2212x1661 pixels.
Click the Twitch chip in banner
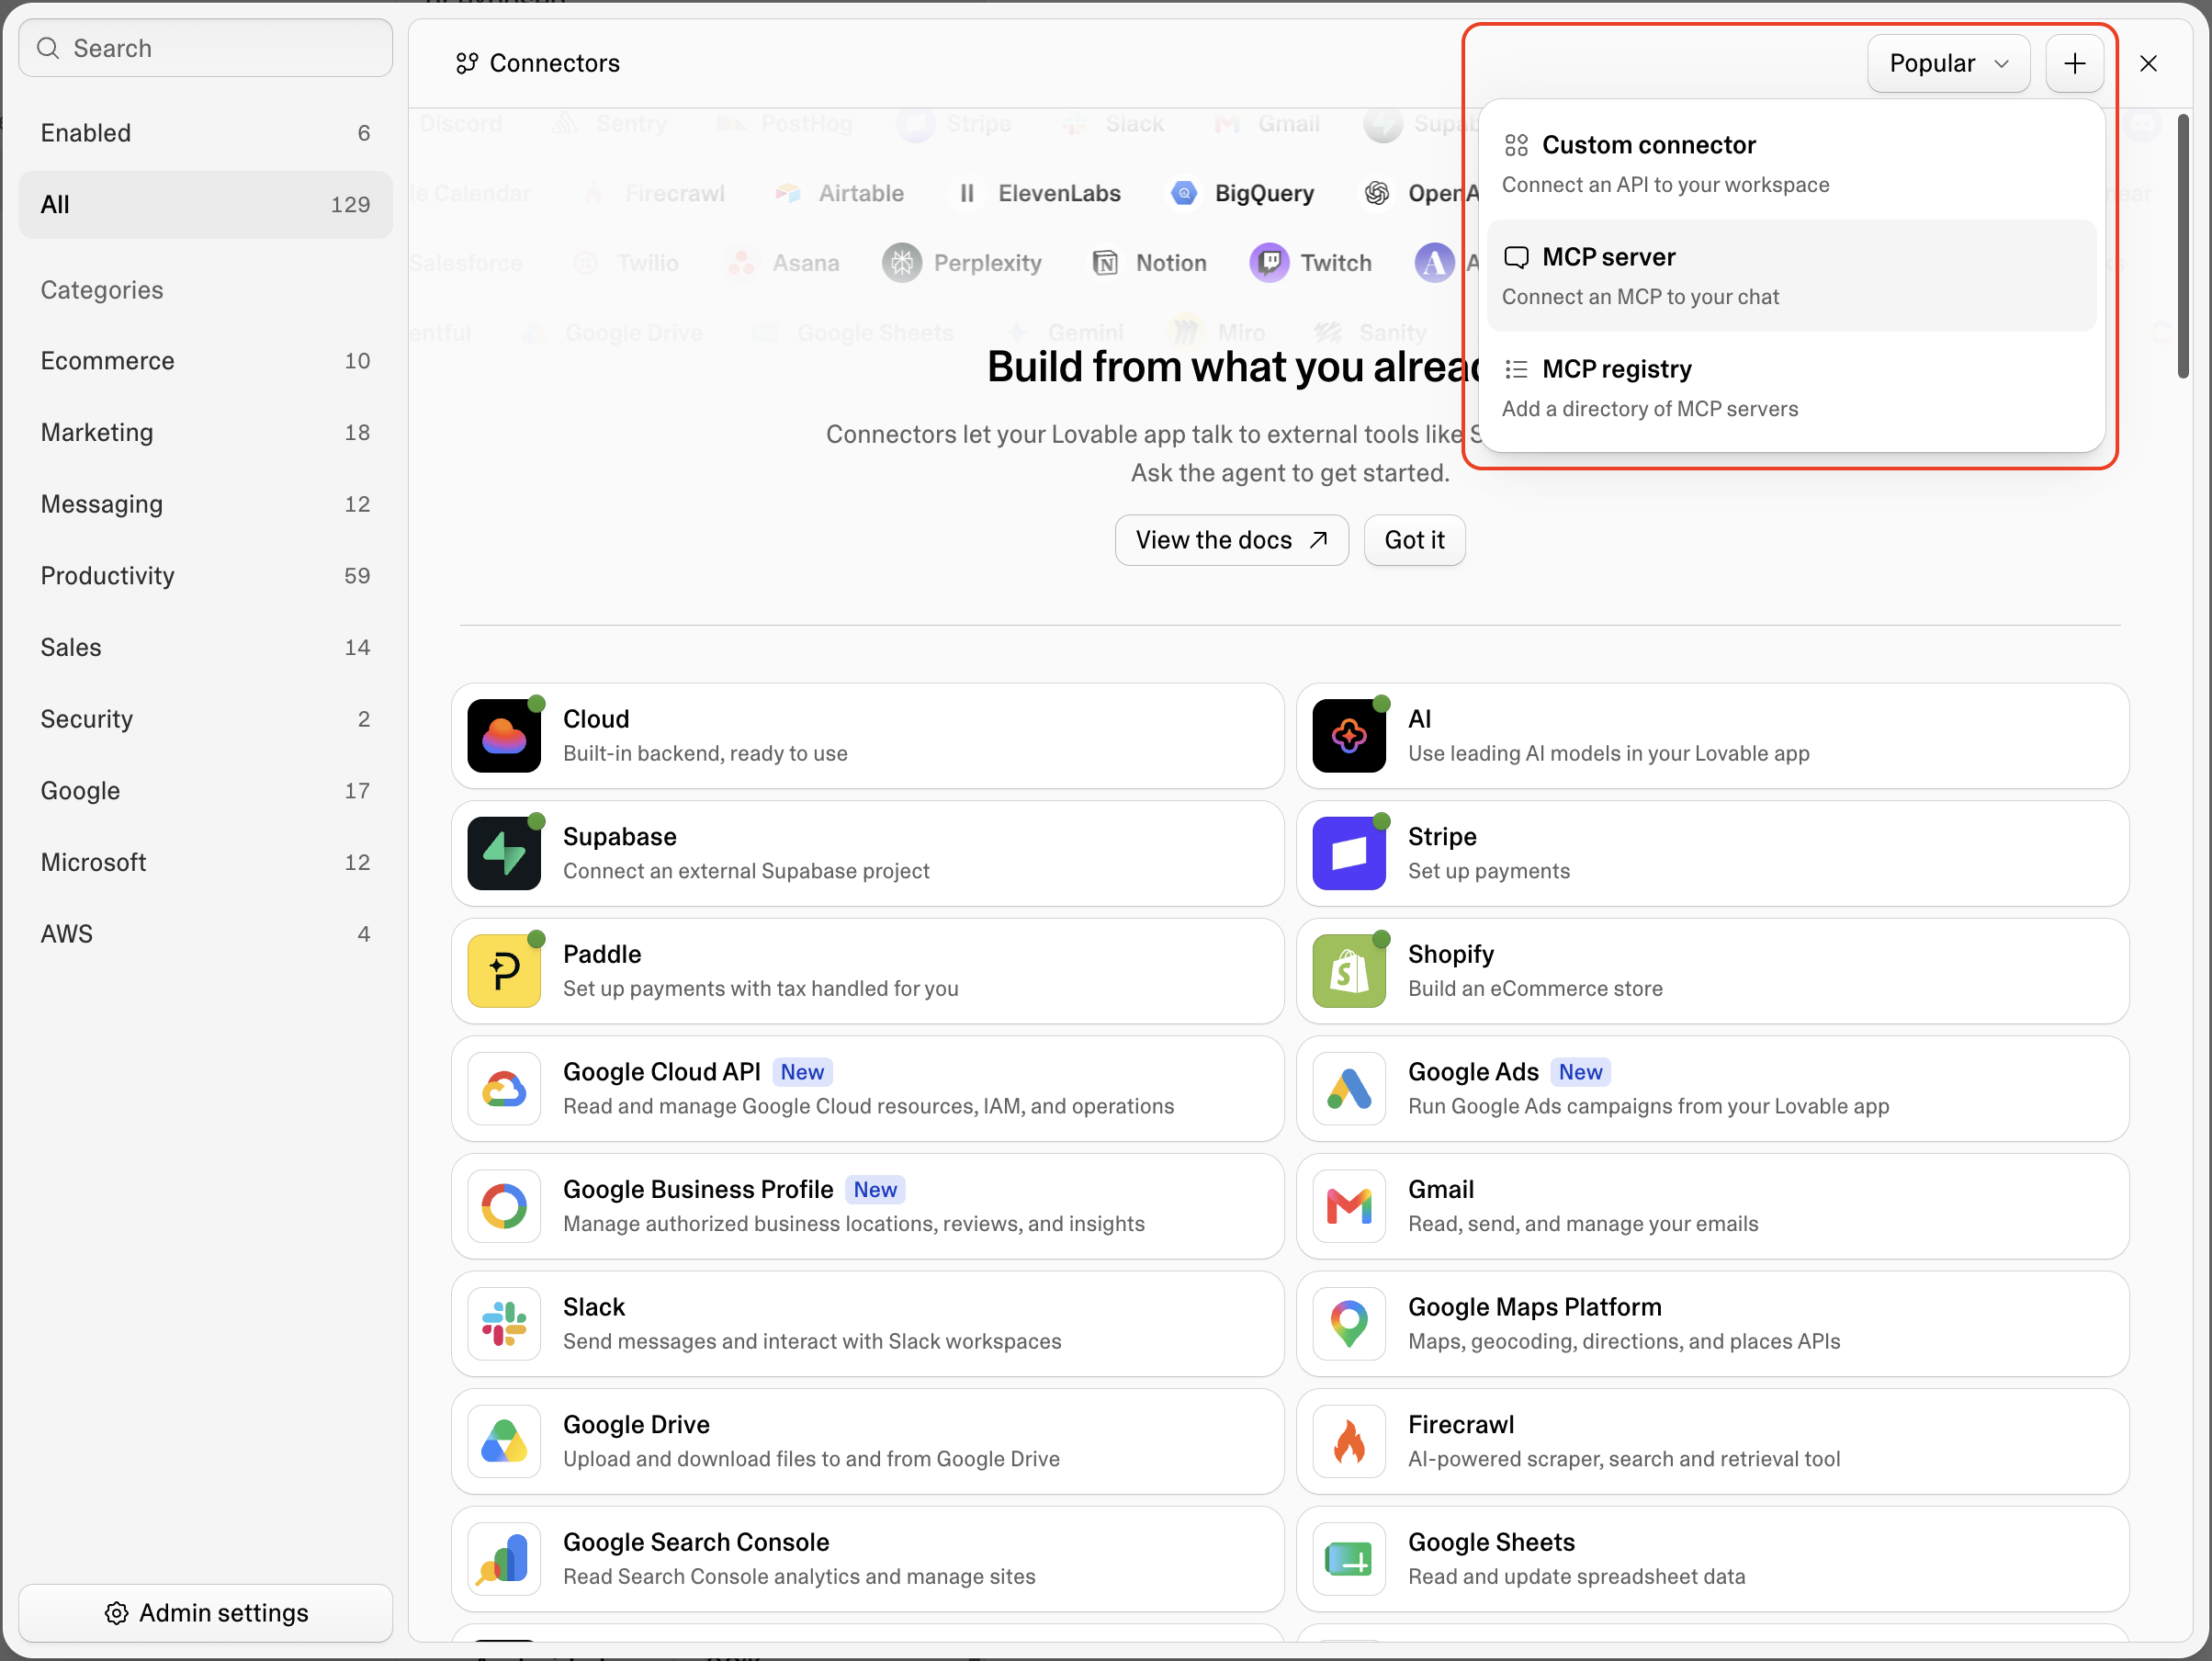(1311, 263)
